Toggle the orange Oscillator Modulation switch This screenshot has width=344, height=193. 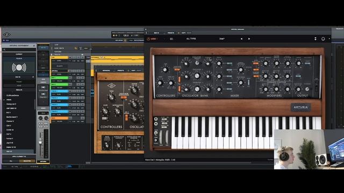177,69
